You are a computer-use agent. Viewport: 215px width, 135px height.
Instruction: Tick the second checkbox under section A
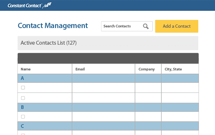tap(23, 98)
